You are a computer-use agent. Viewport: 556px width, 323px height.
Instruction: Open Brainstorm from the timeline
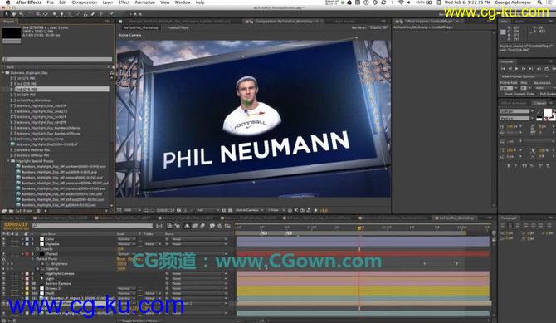point(212,226)
